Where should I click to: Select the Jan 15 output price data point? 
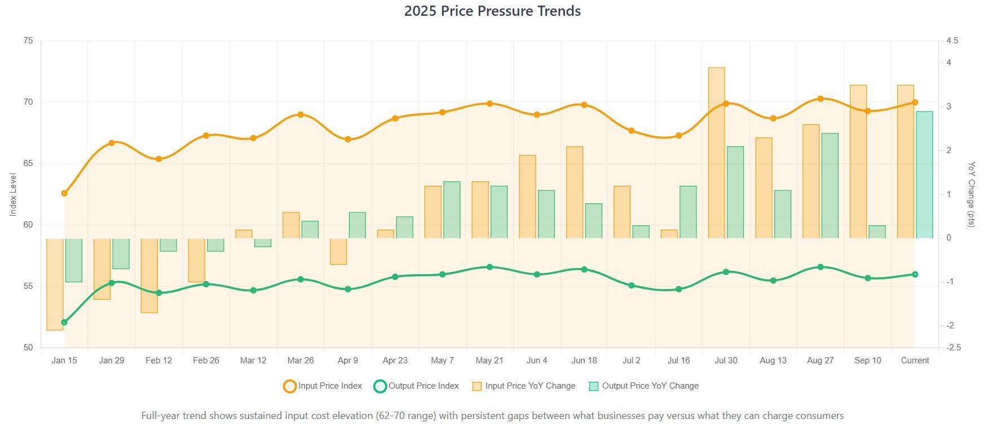click(x=64, y=322)
